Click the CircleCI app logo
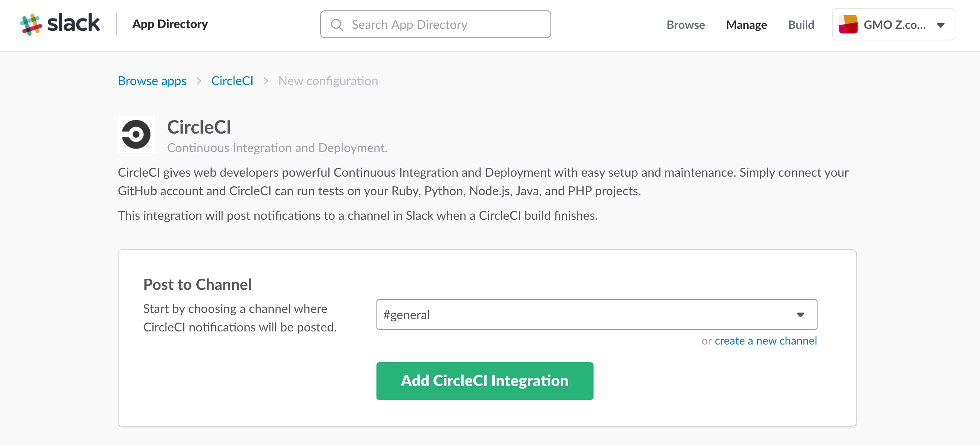Viewport: 980px width, 445px height. pos(136,134)
